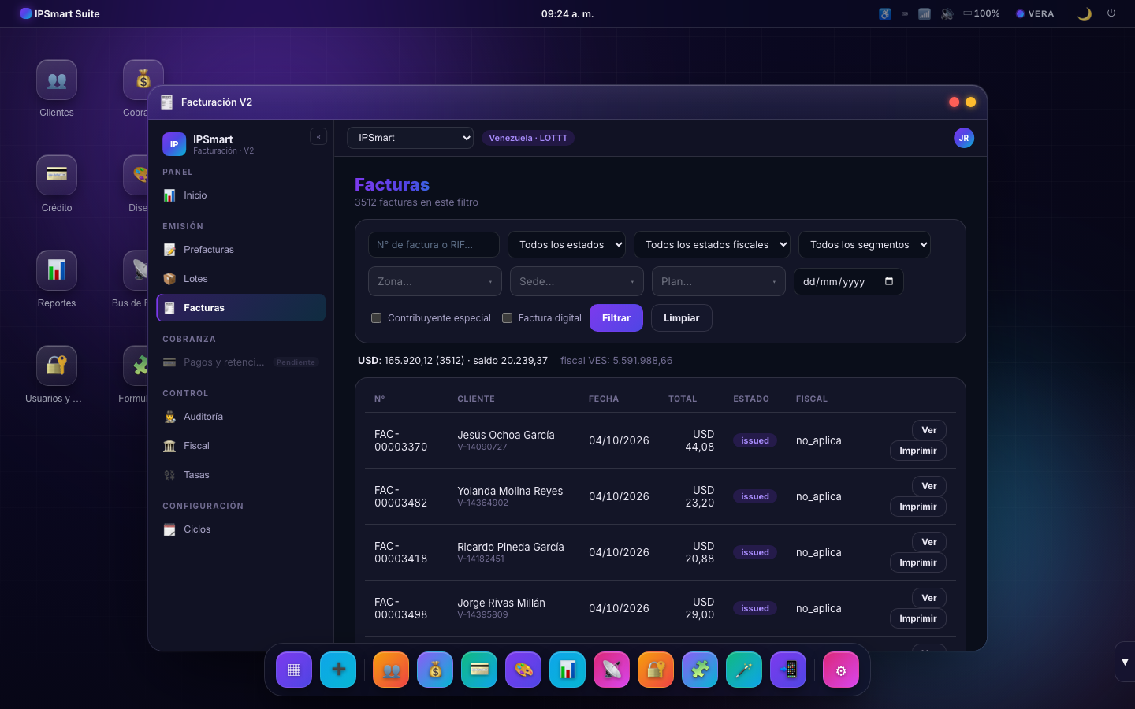The width and height of the screenshot is (1135, 709).
Task: Open the settings gear in the dock
Action: (x=841, y=670)
